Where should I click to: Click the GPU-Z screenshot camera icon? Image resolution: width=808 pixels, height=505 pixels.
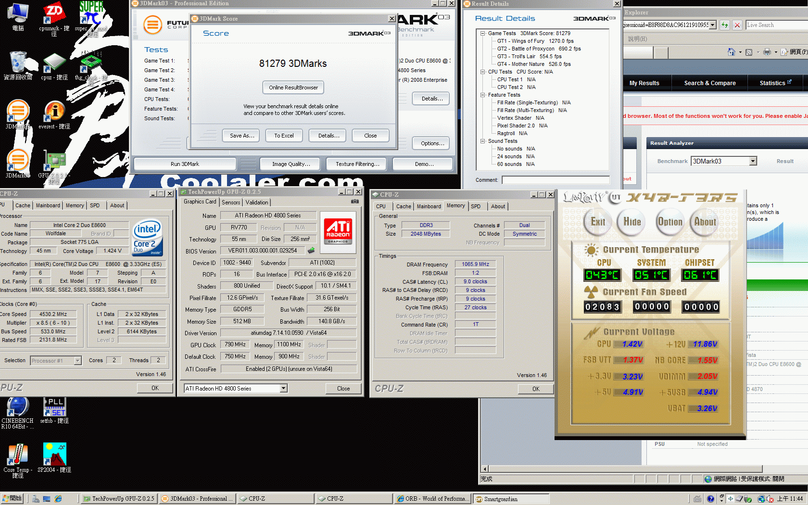pyautogui.click(x=355, y=202)
